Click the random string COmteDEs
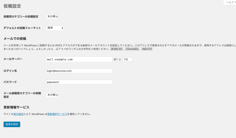Viewport: 236px width, 138px height. click(x=132, y=49)
